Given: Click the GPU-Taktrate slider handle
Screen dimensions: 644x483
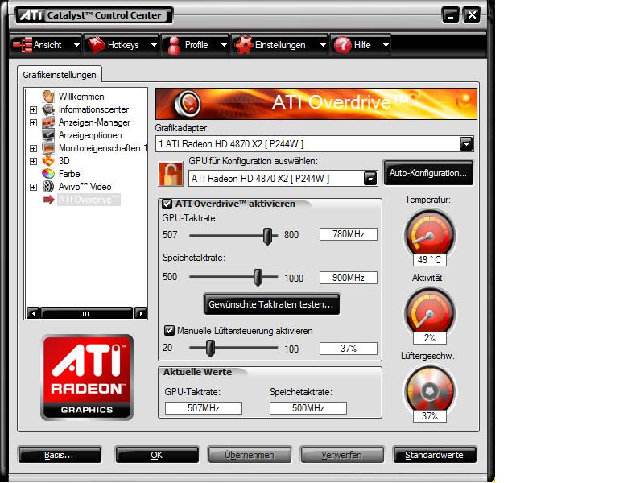Looking at the screenshot, I should click(x=268, y=236).
